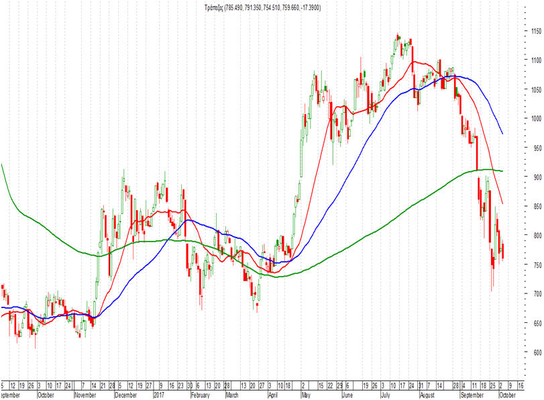Click the March month label
Viewport: 544px width, 400px height.
click(232, 395)
